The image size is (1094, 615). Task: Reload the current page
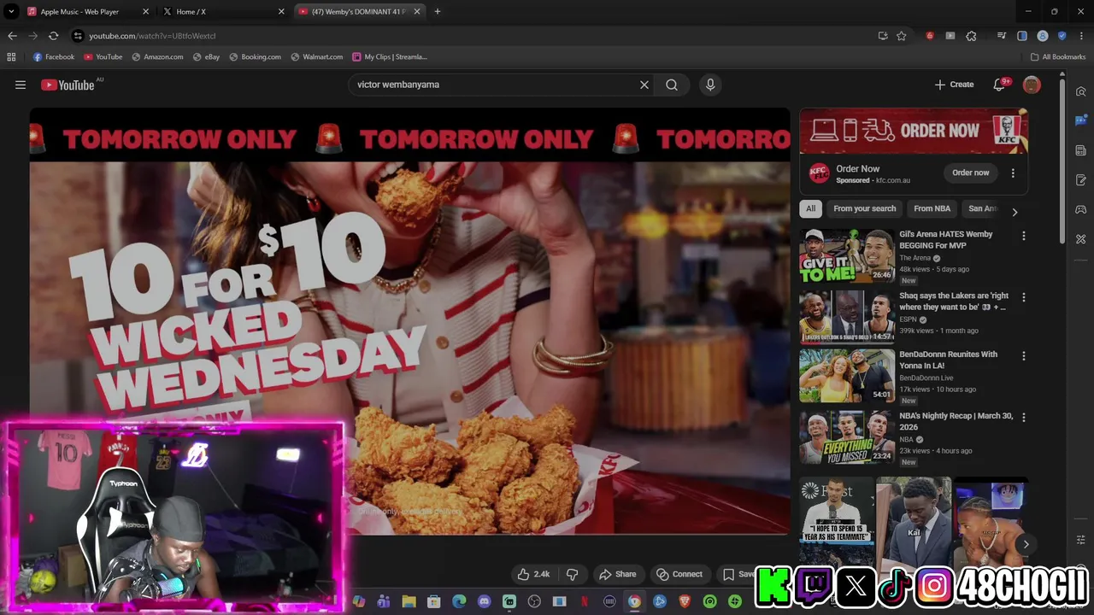53,36
